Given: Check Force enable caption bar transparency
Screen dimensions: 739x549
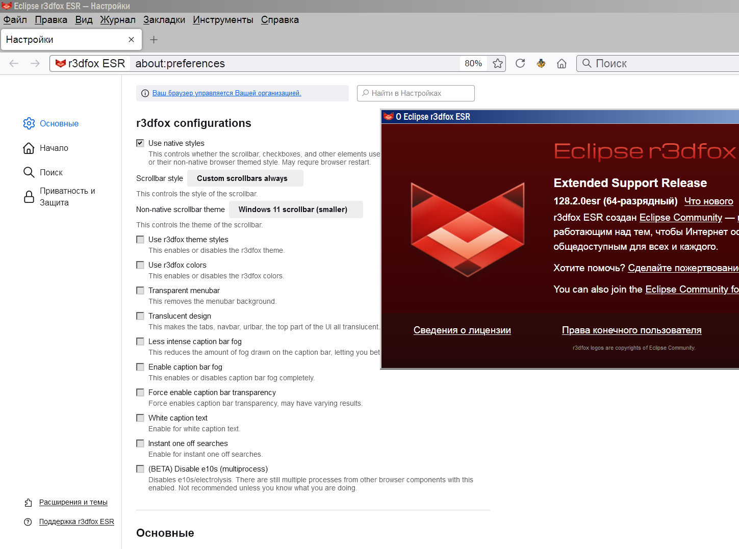Looking at the screenshot, I should click(140, 393).
